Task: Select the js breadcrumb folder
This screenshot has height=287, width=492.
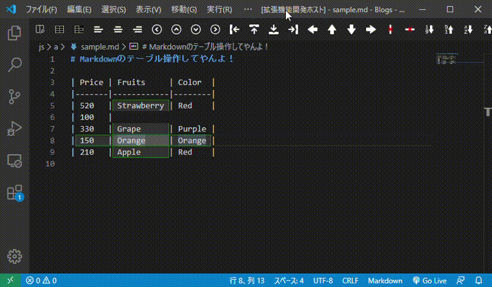Action: 42,47
